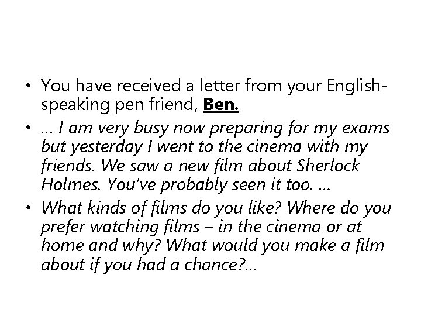Click the word "preparing"
The image size is (421, 316).
(240, 127)
